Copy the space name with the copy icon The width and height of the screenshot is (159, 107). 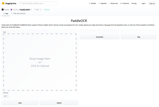click(31, 10)
